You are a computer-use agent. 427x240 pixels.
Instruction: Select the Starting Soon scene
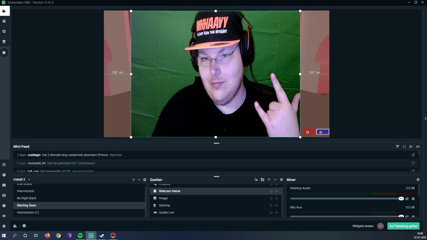point(79,205)
